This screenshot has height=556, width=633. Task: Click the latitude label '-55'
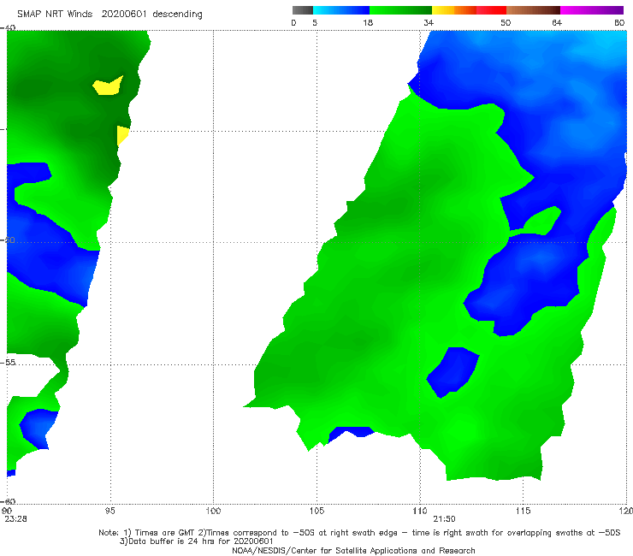pos(8,362)
